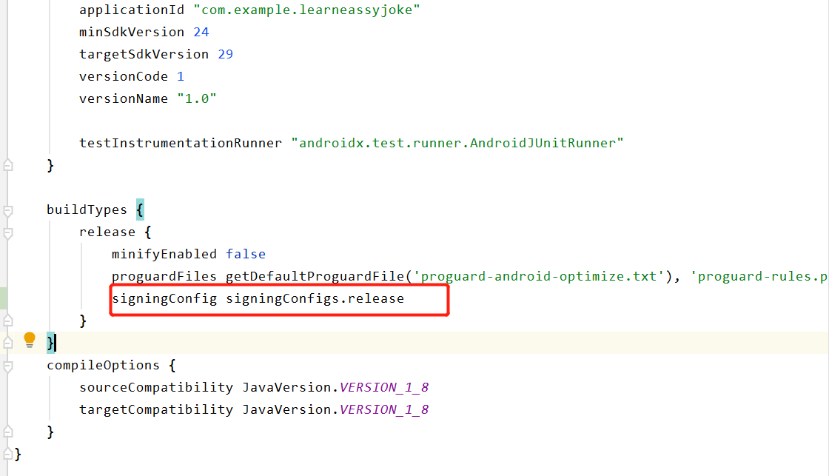The image size is (829, 476).
Task: Click the targetCompatibility keyword
Action: [155, 409]
